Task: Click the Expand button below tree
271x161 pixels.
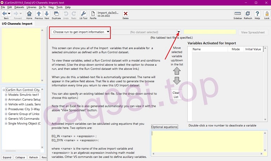Action: [7, 157]
